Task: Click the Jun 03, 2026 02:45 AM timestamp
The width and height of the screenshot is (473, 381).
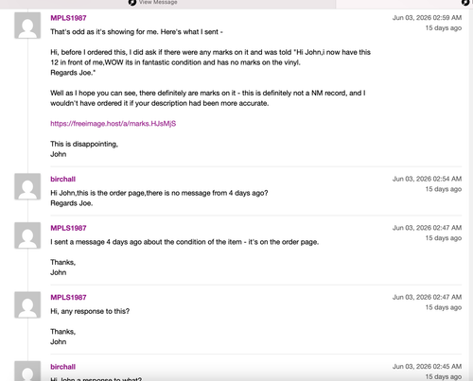Action: 427,366
